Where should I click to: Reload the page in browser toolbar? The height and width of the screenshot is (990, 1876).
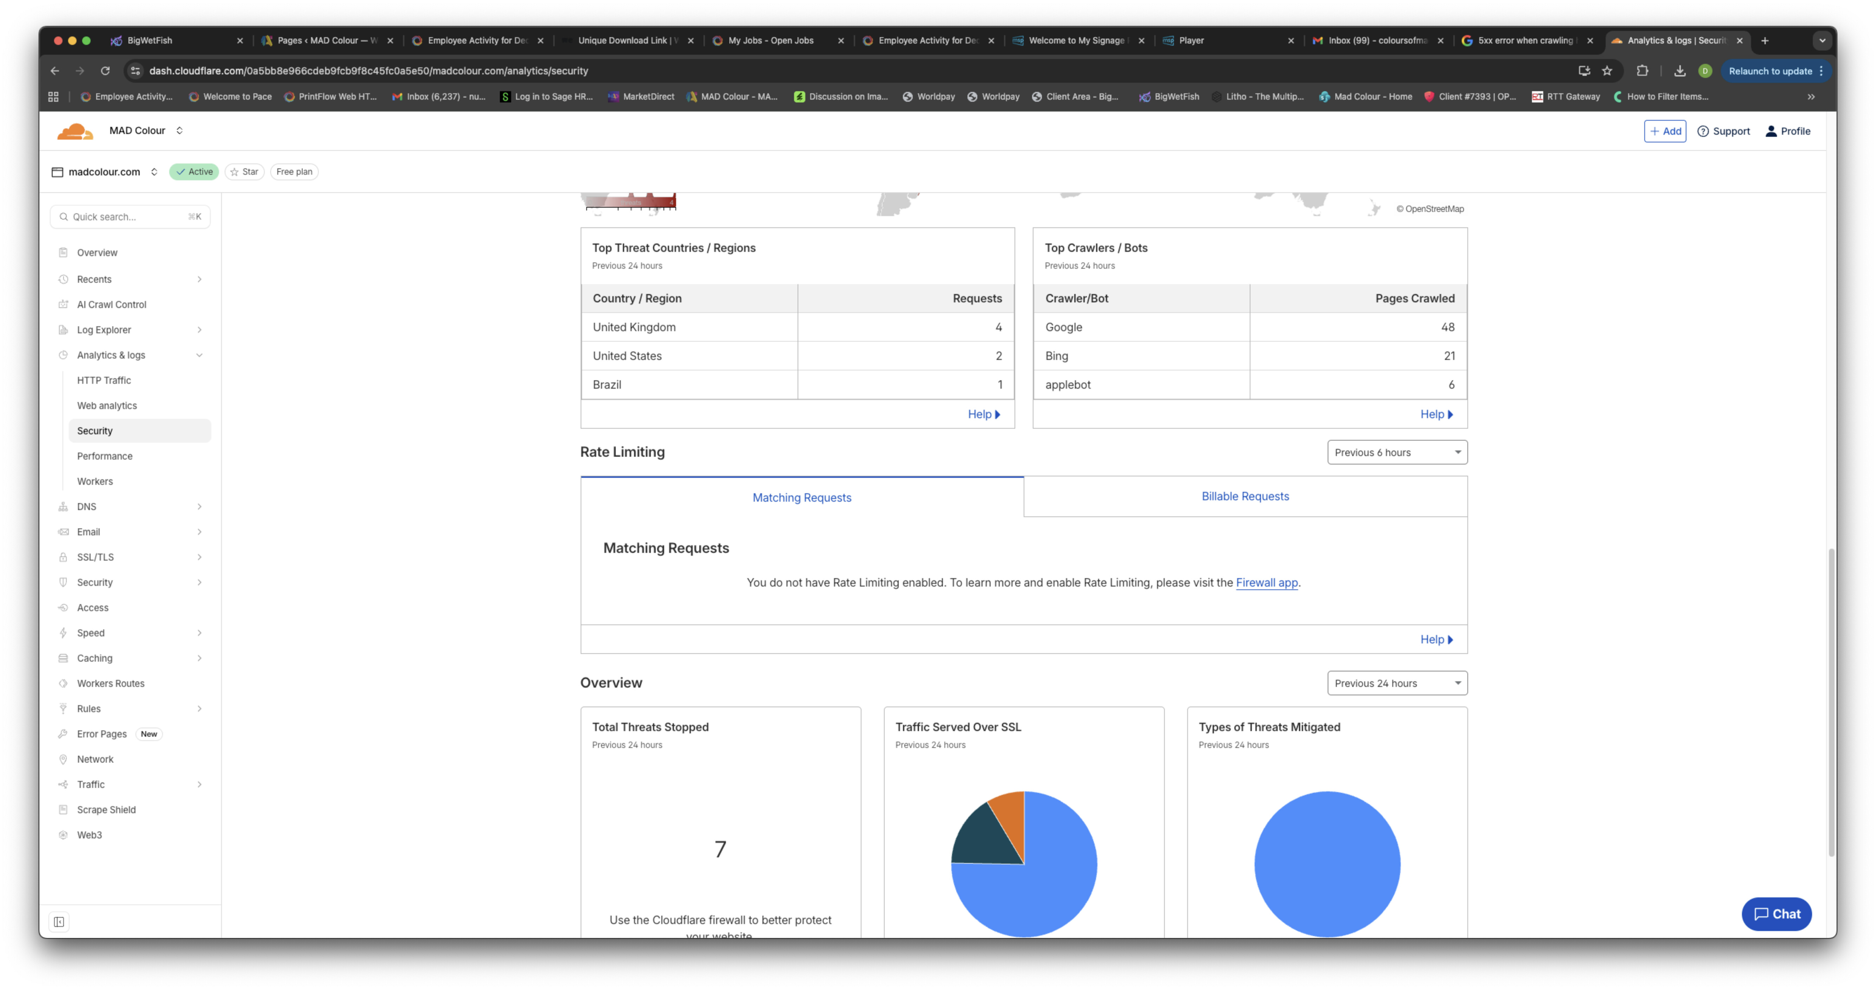pos(105,71)
